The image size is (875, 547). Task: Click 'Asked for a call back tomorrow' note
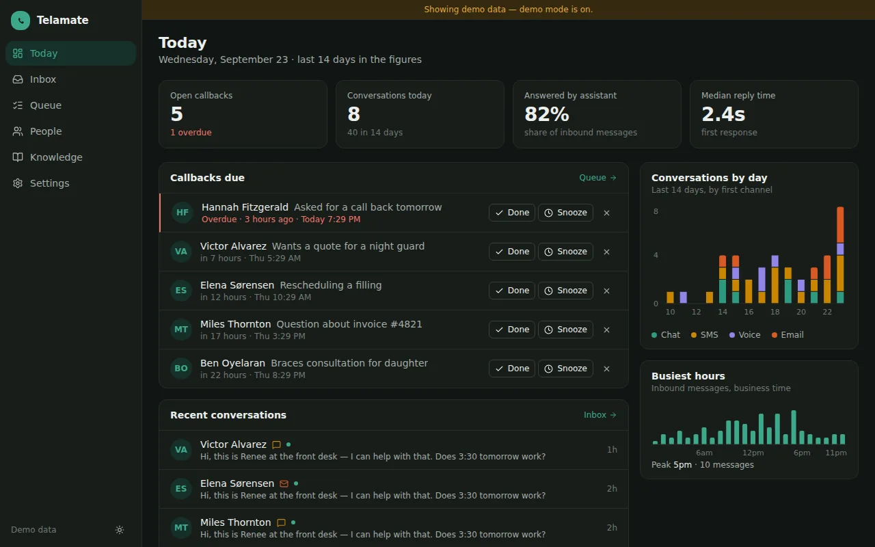pyautogui.click(x=368, y=207)
